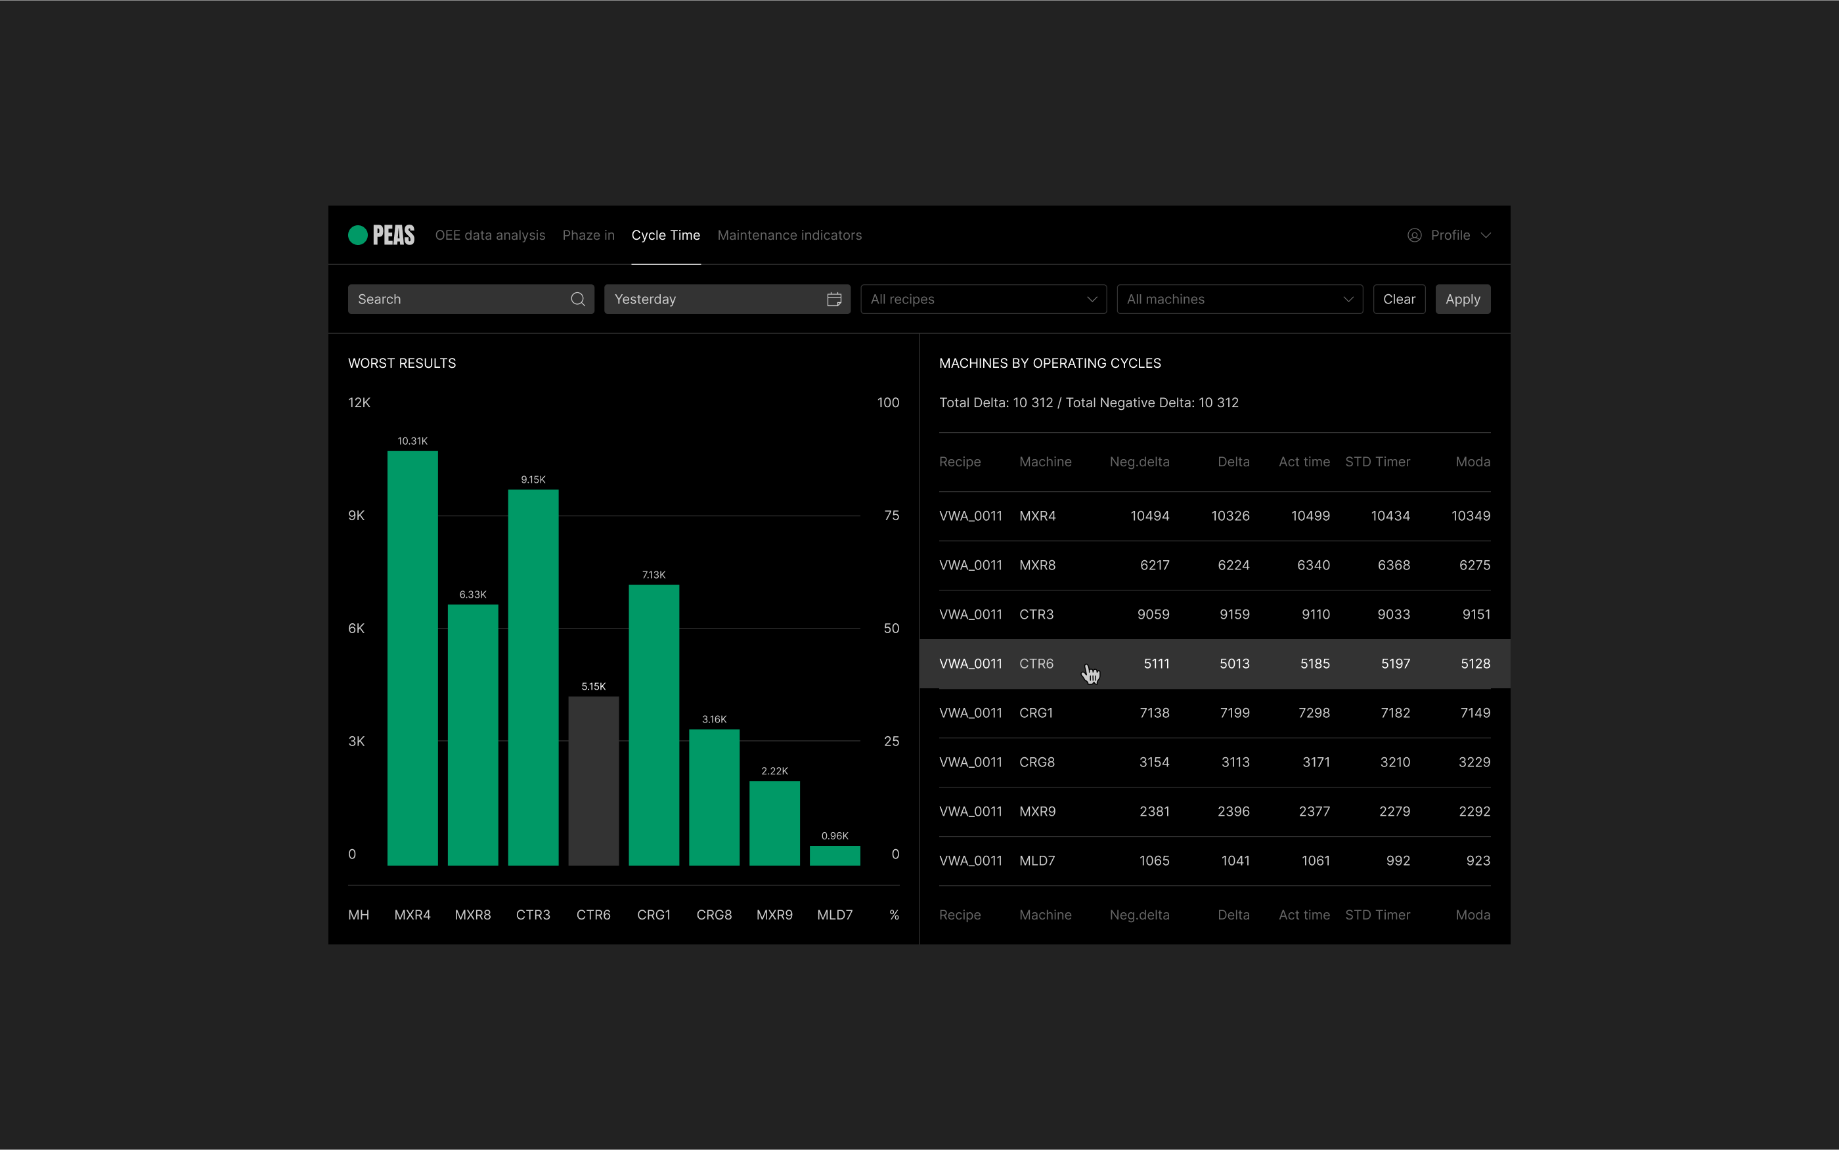Click into the Search field
This screenshot has height=1150, width=1839.
coord(456,299)
